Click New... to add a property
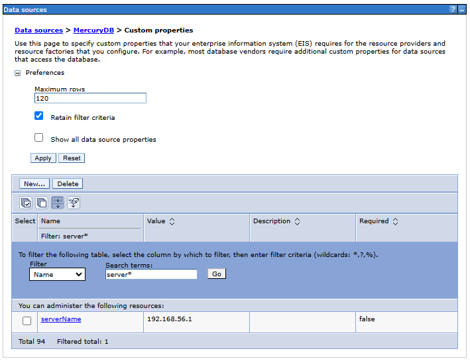This screenshot has height=361, width=470. pyautogui.click(x=34, y=183)
